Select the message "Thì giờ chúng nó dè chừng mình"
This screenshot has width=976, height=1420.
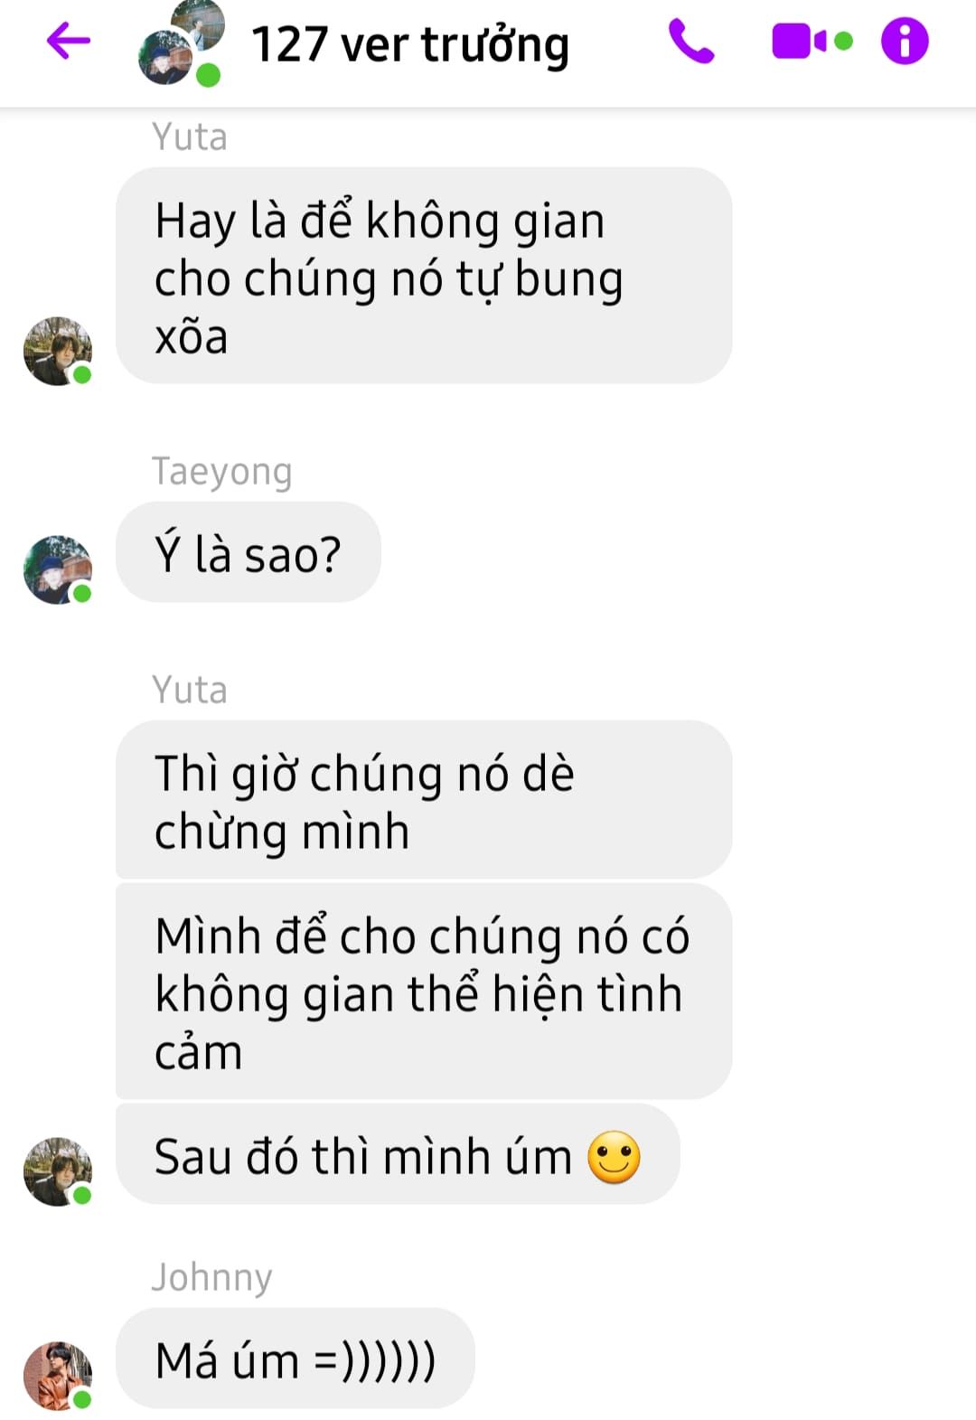point(424,799)
